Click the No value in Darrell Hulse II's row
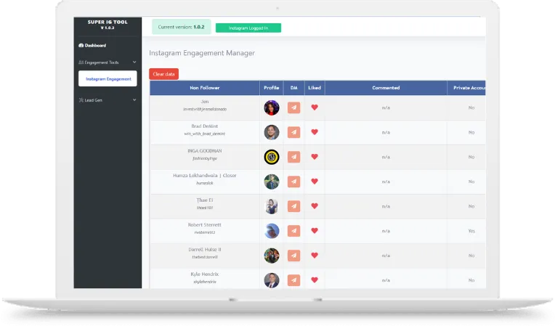The image size is (555, 326). click(x=471, y=256)
